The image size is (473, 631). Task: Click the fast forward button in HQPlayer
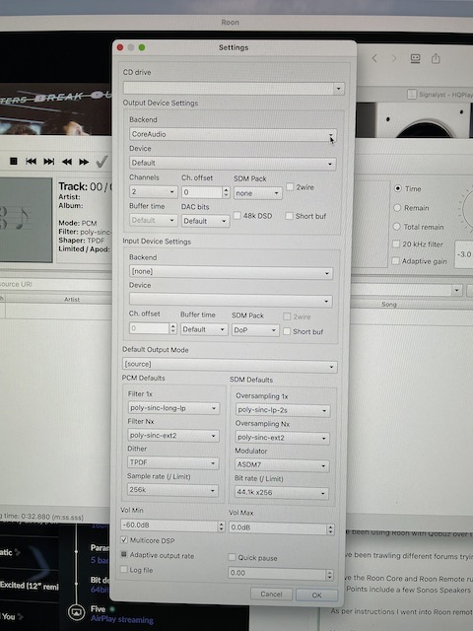[x=84, y=162]
